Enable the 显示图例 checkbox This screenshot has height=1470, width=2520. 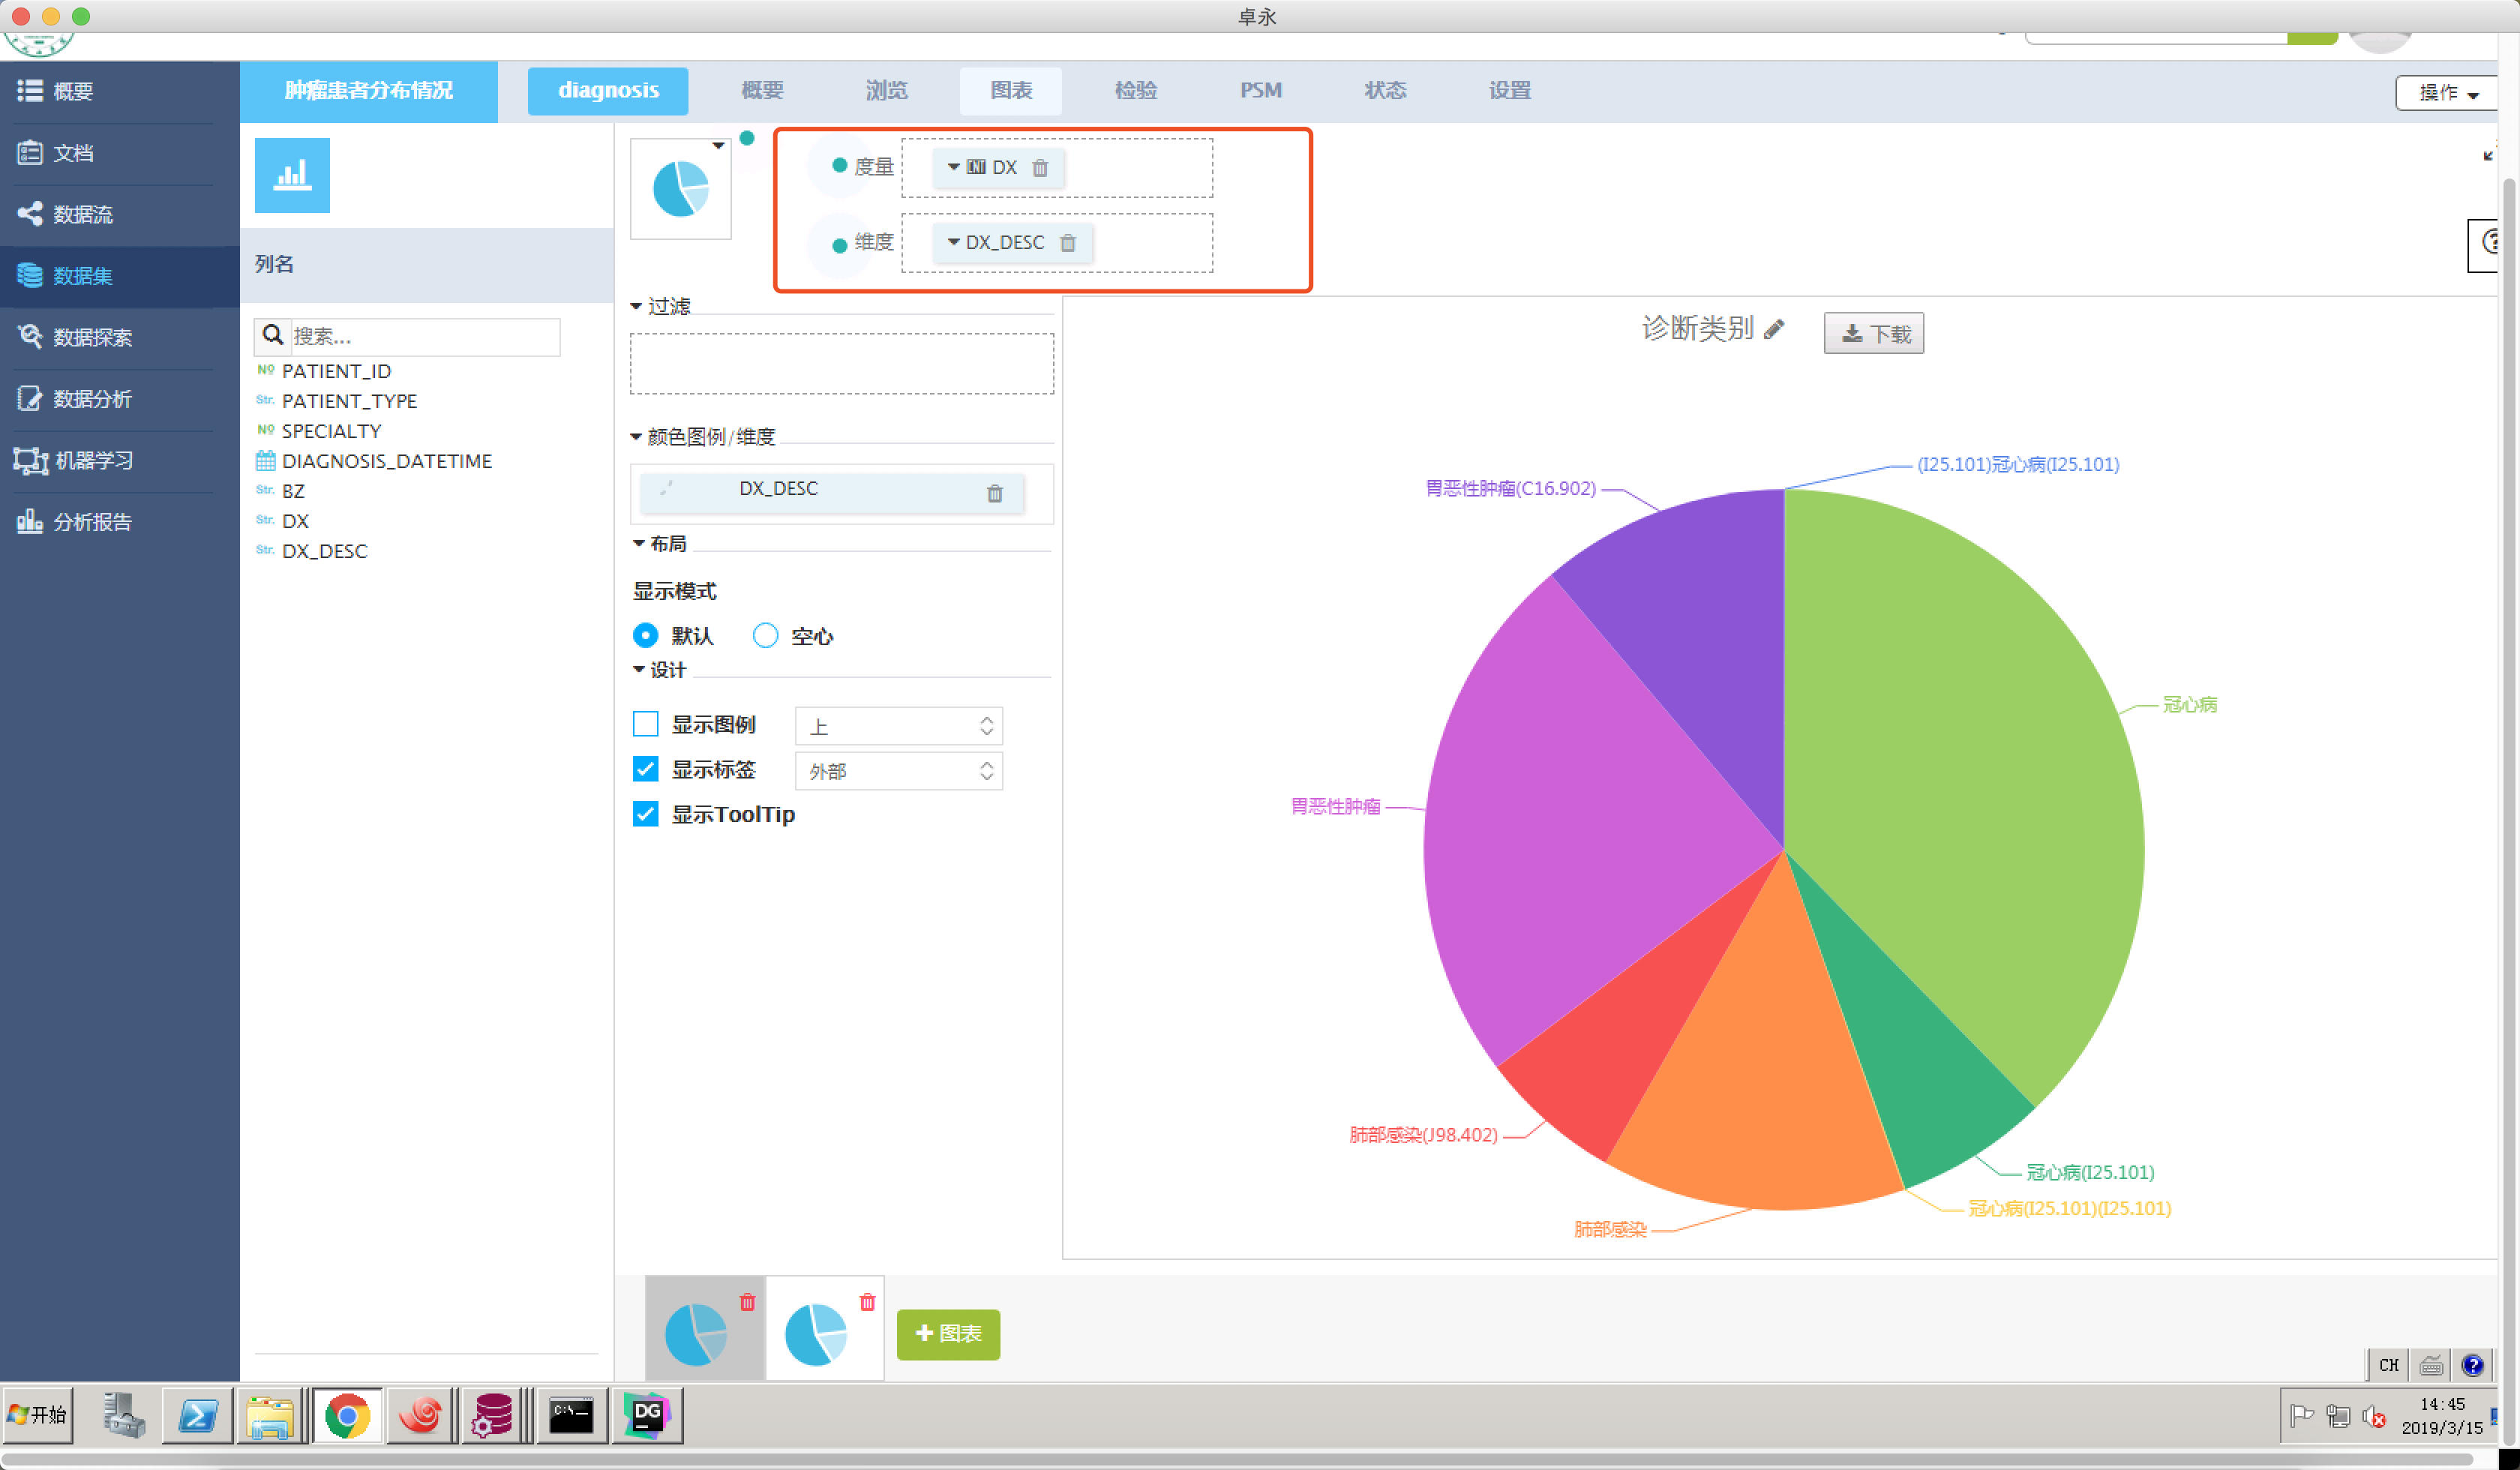pos(646,724)
